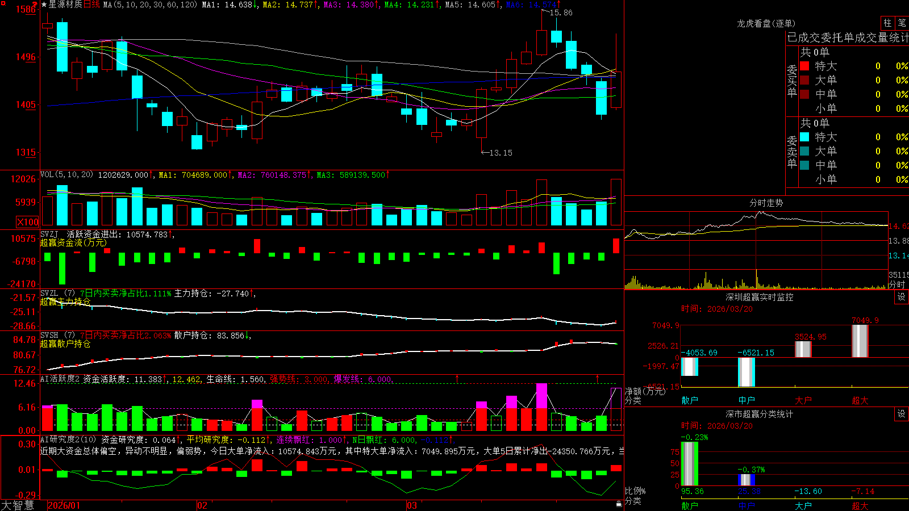Click the teal 中单 swatch under 委卖单
This screenshot has height=511, width=909.
pos(804,165)
